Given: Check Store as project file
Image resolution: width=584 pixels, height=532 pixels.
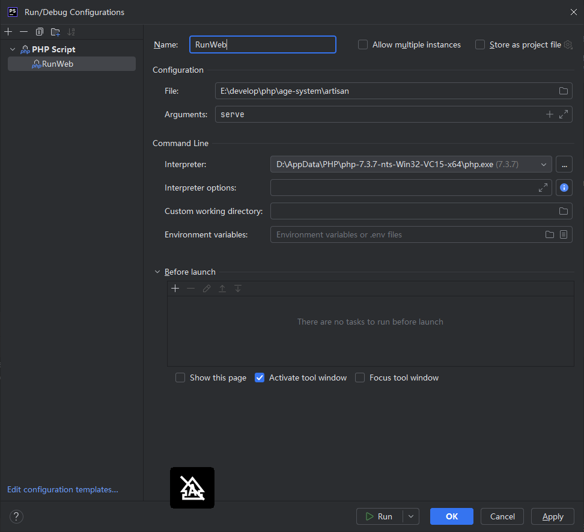Looking at the screenshot, I should click(480, 44).
